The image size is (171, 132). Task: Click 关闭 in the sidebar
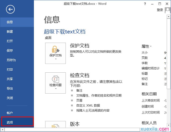click(17, 98)
